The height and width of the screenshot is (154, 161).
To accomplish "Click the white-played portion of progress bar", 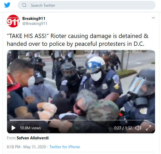I will [31, 120].
